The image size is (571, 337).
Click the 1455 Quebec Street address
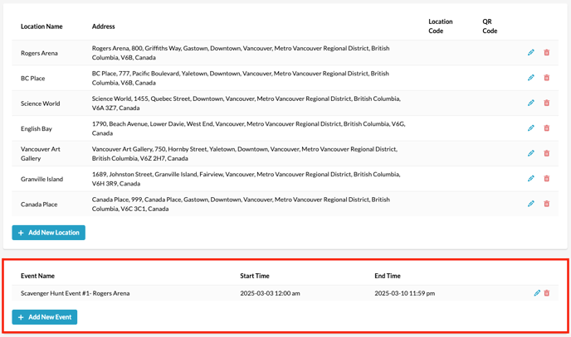[246, 104]
